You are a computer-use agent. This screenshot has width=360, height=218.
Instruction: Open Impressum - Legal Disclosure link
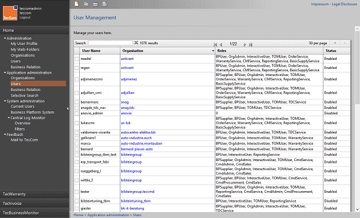pyautogui.click(x=334, y=4)
